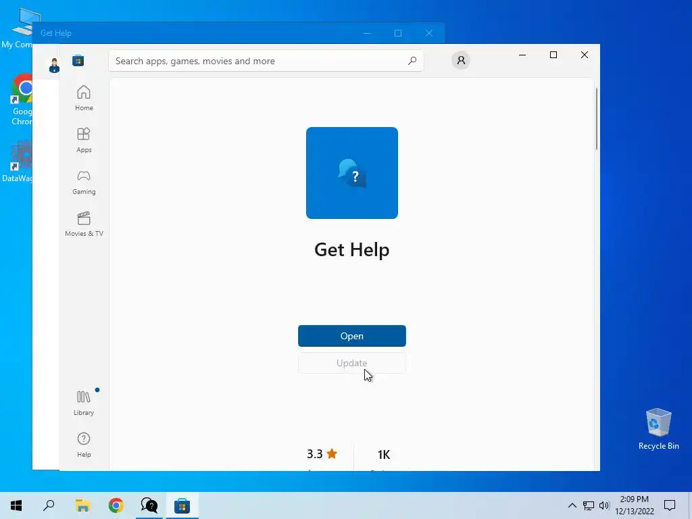Image resolution: width=692 pixels, height=519 pixels.
Task: Open the Windows Start menu
Action: pyautogui.click(x=16, y=505)
